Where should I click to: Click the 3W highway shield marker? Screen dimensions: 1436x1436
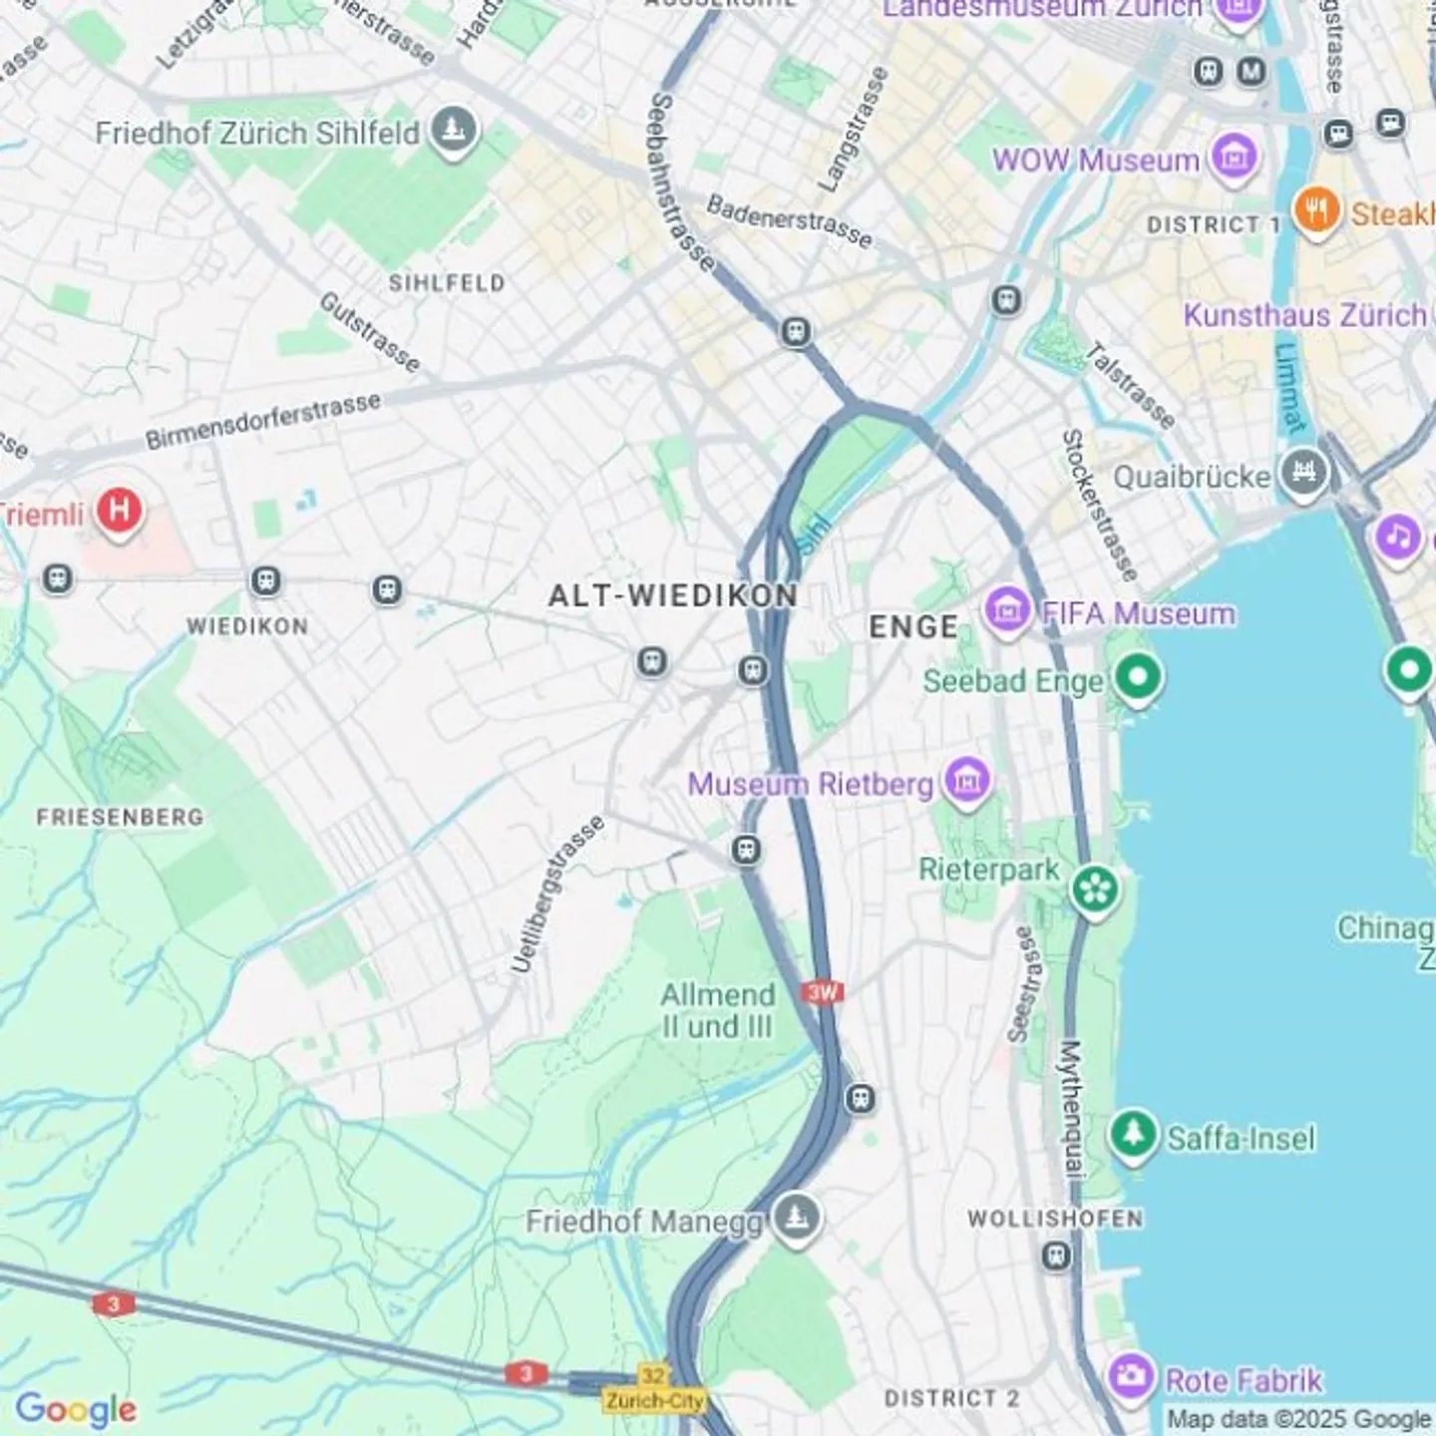(x=823, y=992)
